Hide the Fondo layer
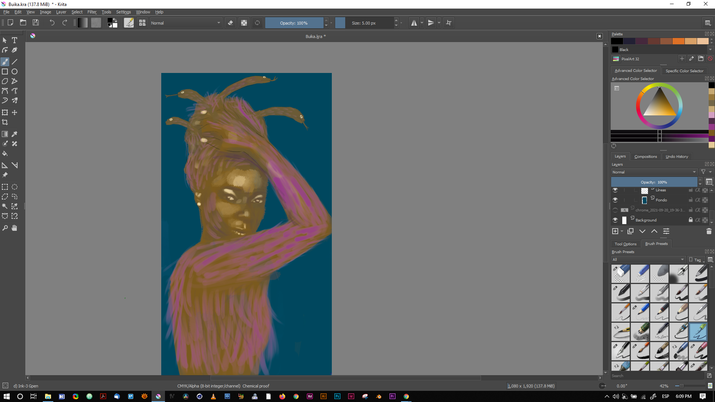The image size is (715, 402). pyautogui.click(x=615, y=200)
